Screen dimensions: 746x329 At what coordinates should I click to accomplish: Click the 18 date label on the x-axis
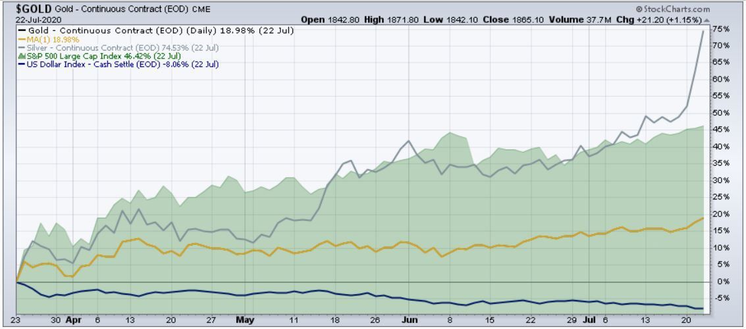335,320
